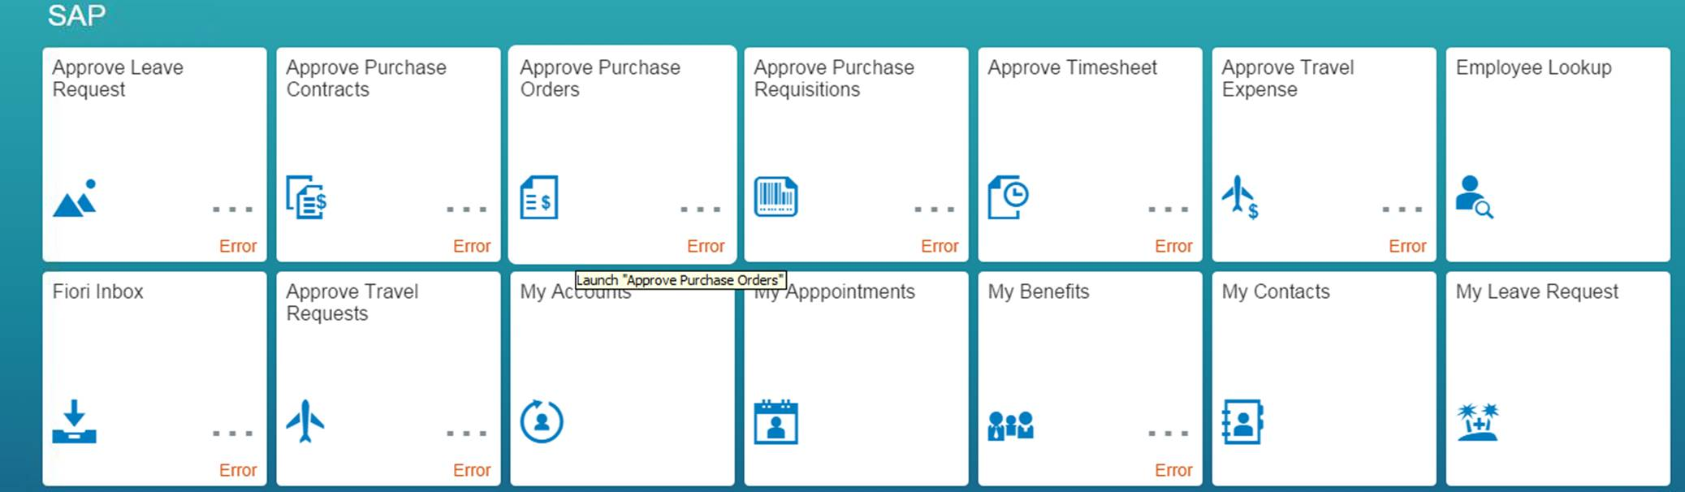Click the Error label on Approve Leave Request

[238, 246]
